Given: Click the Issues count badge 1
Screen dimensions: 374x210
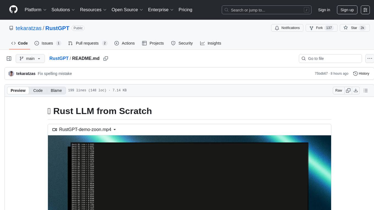Looking at the screenshot, I should point(58,43).
